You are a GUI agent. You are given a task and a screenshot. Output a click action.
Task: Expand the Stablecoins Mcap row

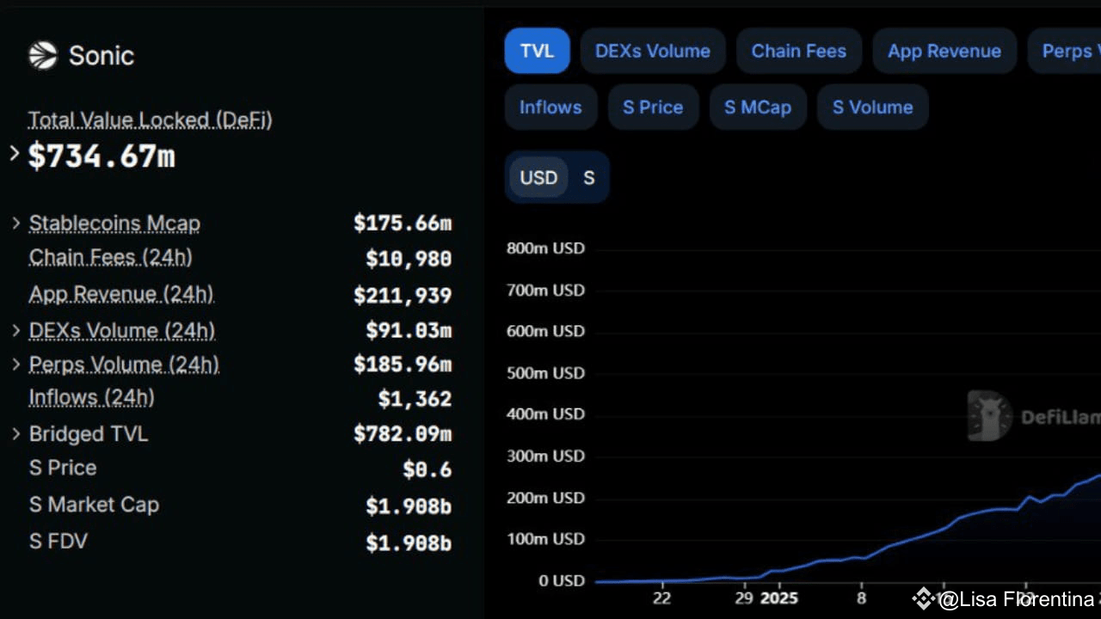point(16,223)
